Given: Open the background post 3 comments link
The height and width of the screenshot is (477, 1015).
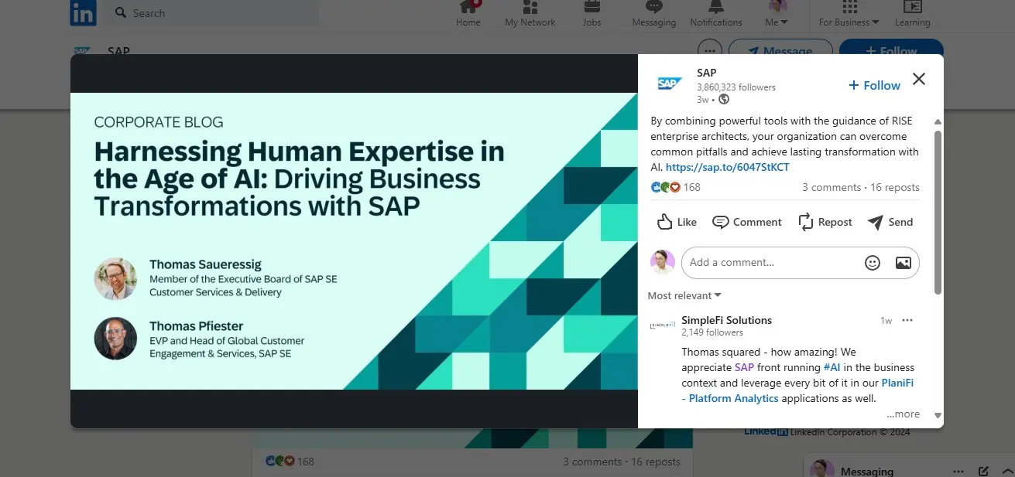Looking at the screenshot, I should 592,462.
